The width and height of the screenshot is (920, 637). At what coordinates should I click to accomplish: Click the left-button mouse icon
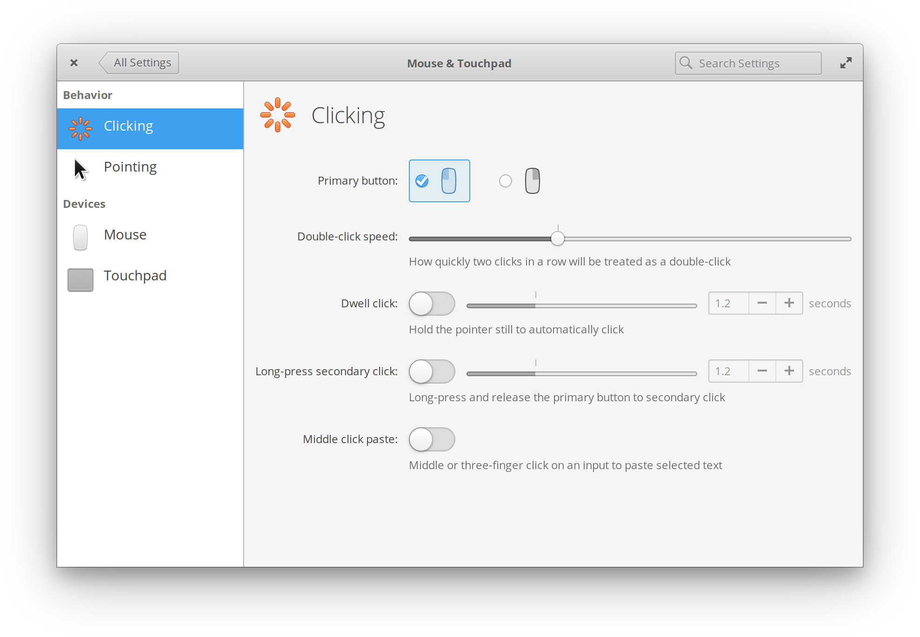point(448,181)
